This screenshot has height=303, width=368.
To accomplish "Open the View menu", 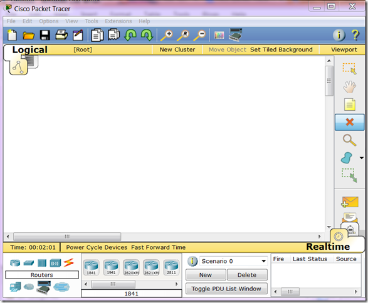I will (71, 21).
